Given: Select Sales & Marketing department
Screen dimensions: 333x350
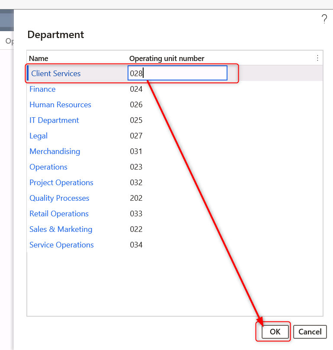Looking at the screenshot, I should click(x=61, y=229).
